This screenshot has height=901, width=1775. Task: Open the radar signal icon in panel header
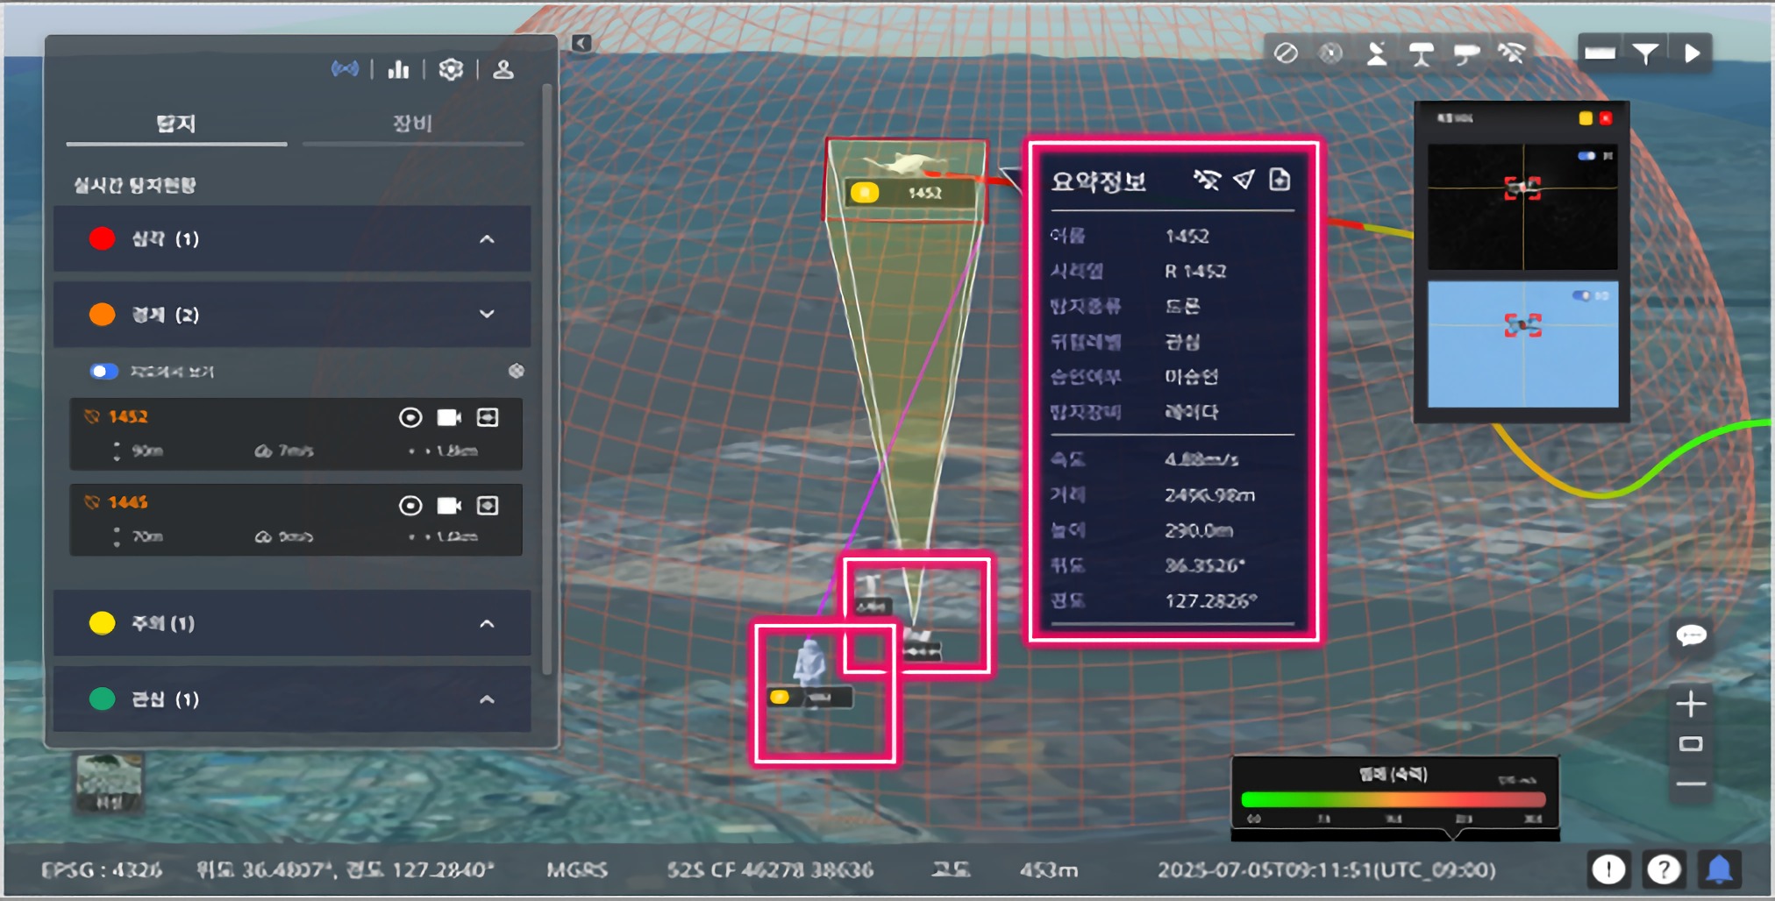point(345,68)
